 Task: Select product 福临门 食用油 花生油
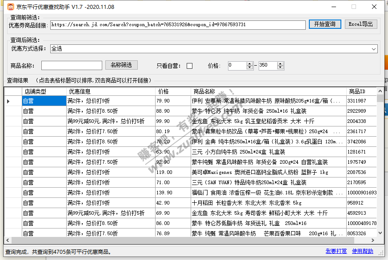click(x=268, y=193)
